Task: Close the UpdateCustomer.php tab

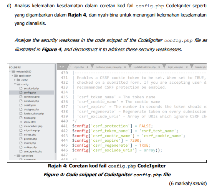Action: 159,67
